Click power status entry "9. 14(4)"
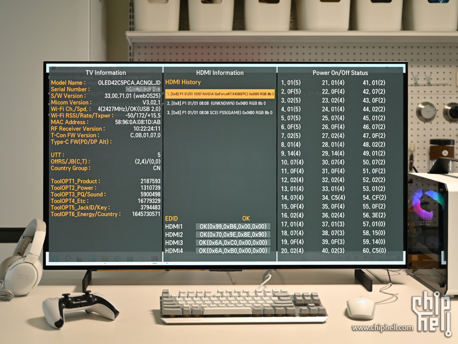458x344 pixels. point(291,154)
